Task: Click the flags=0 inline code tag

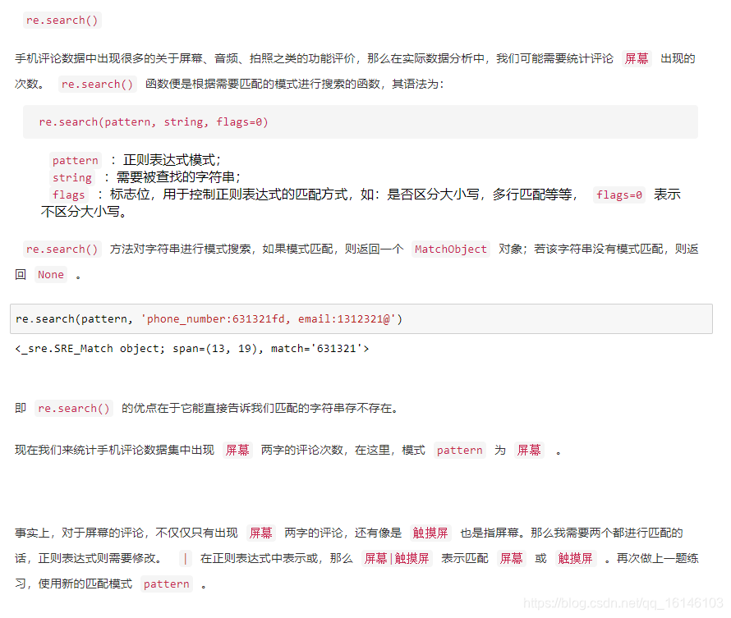Action: [x=618, y=195]
